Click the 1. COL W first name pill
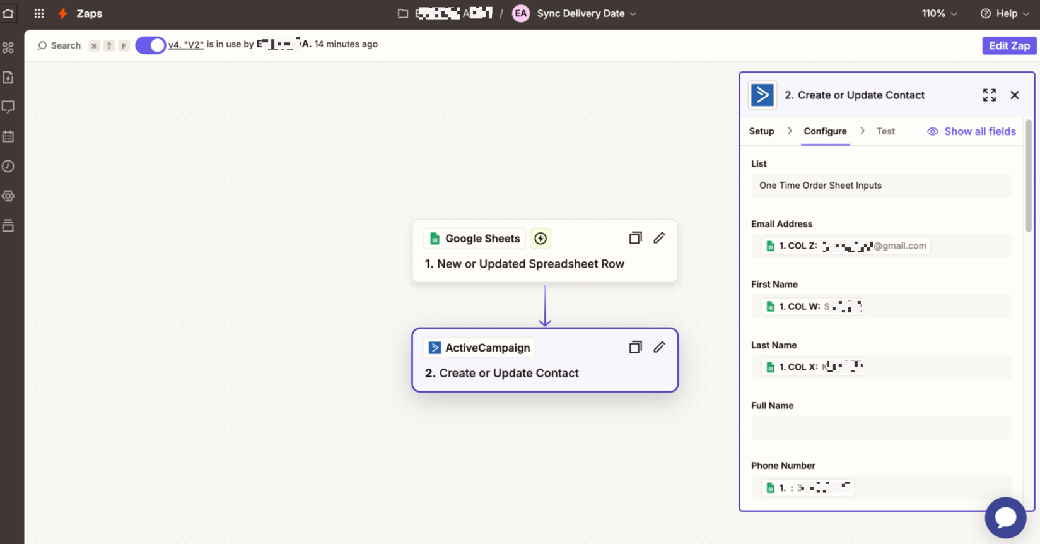The image size is (1040, 544). [x=812, y=306]
